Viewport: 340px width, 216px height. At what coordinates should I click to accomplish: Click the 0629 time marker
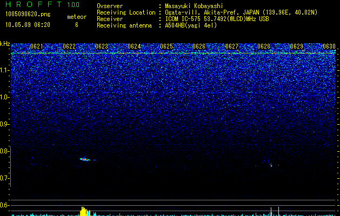point(297,46)
